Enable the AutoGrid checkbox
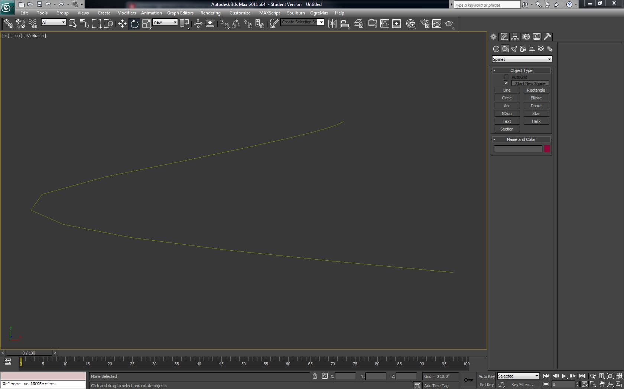Viewport: 624px width, 389px height. coord(506,77)
